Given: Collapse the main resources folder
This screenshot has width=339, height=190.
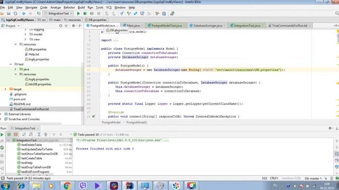Looking at the screenshot, I should coord(15,44).
